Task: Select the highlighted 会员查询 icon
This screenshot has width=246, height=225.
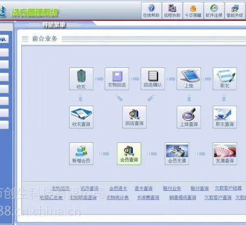Action: [129, 154]
